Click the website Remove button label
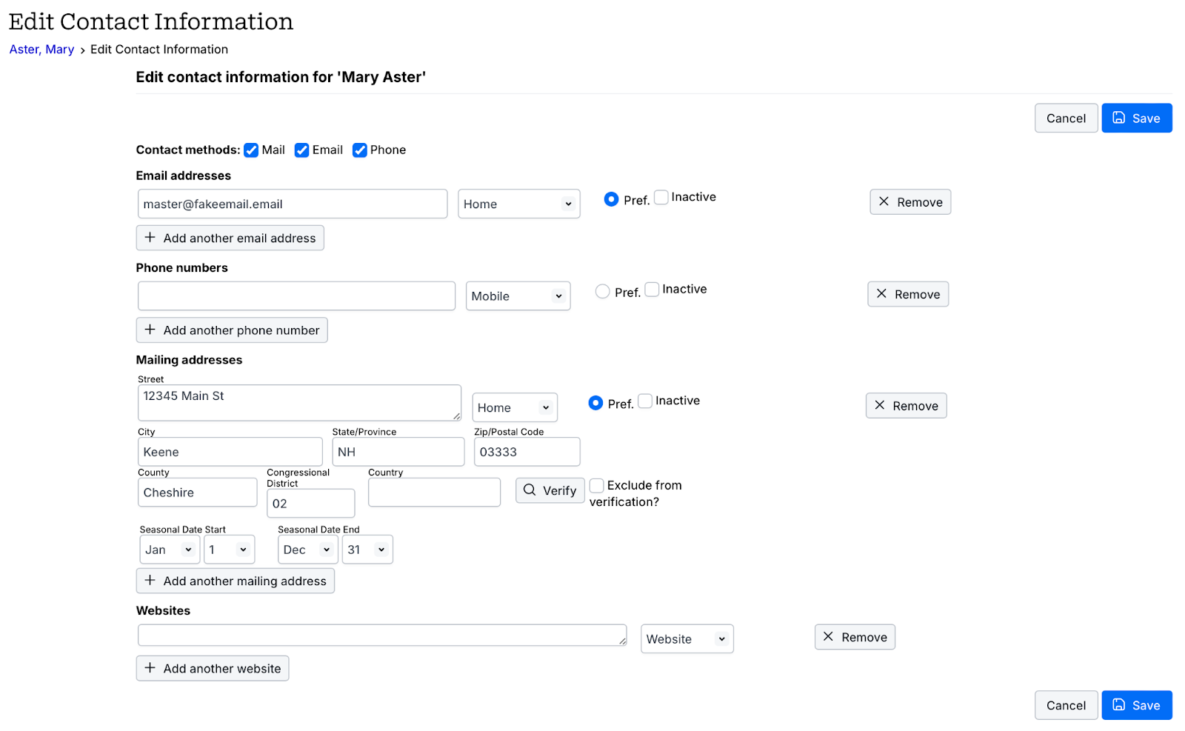1185x731 pixels. tap(864, 638)
